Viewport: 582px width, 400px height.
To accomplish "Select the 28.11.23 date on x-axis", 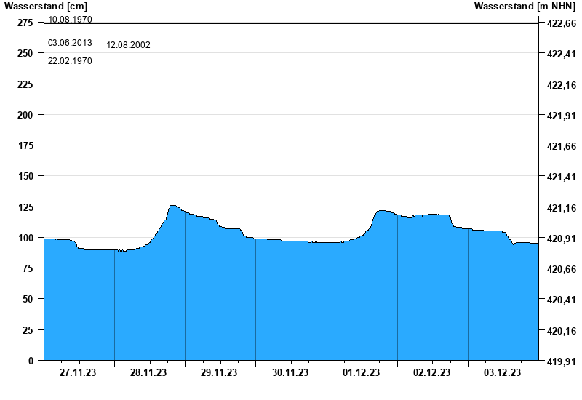I will [x=148, y=373].
